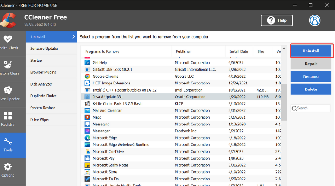Screen dimensions: 335x186
Task: Sort by Install Date column header
Action: 239,51
